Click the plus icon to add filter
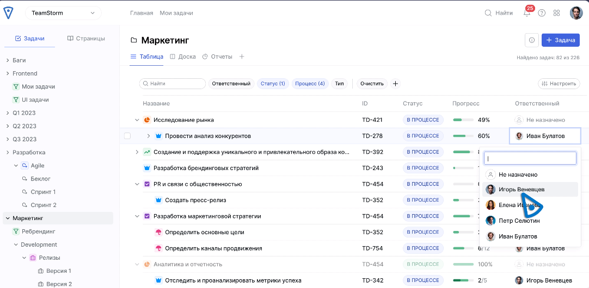This screenshot has width=589, height=288. (396, 84)
